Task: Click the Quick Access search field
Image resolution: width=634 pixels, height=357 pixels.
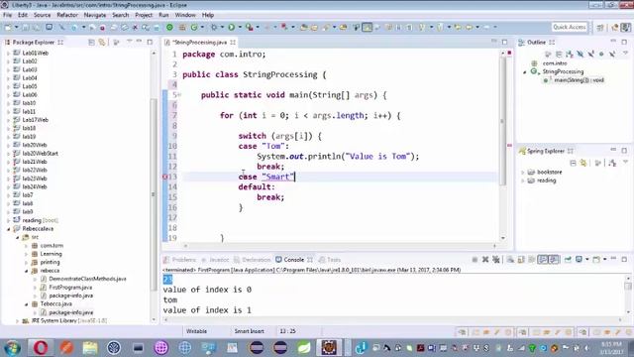Action: click(x=569, y=27)
